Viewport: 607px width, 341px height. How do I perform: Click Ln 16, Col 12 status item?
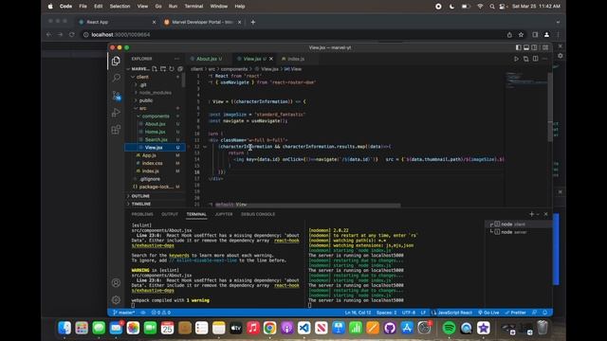(358, 313)
